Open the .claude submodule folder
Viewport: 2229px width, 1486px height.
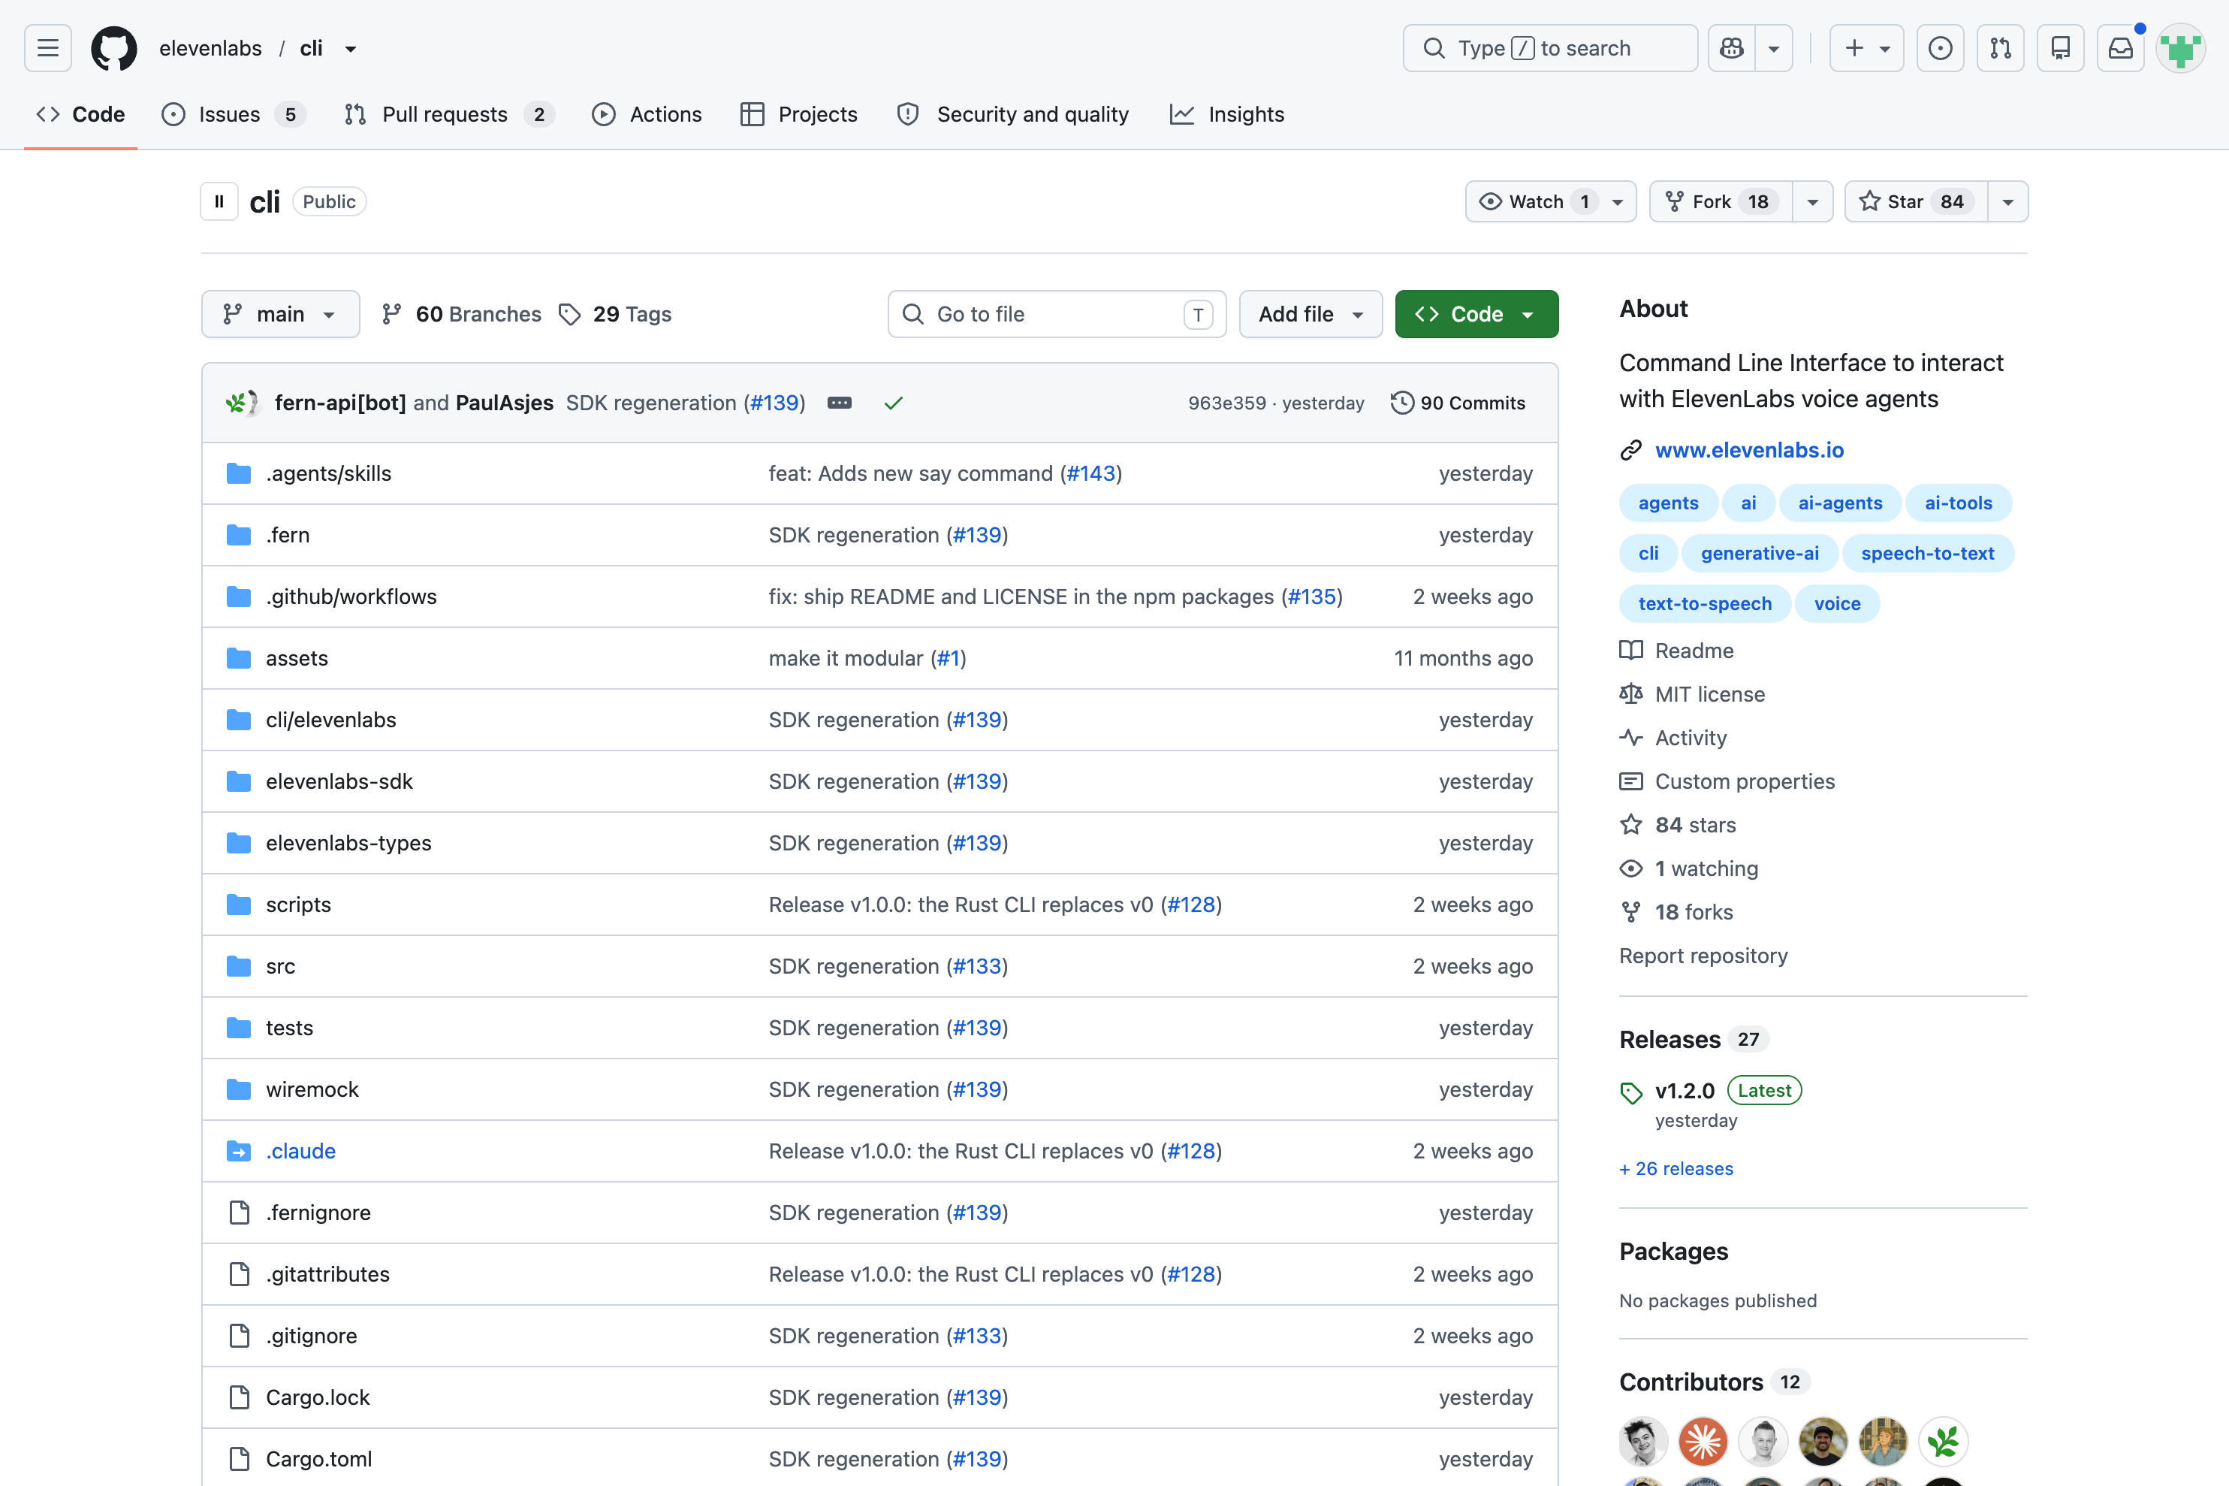[300, 1150]
